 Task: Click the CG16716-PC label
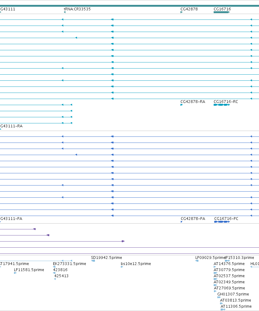(x=226, y=219)
